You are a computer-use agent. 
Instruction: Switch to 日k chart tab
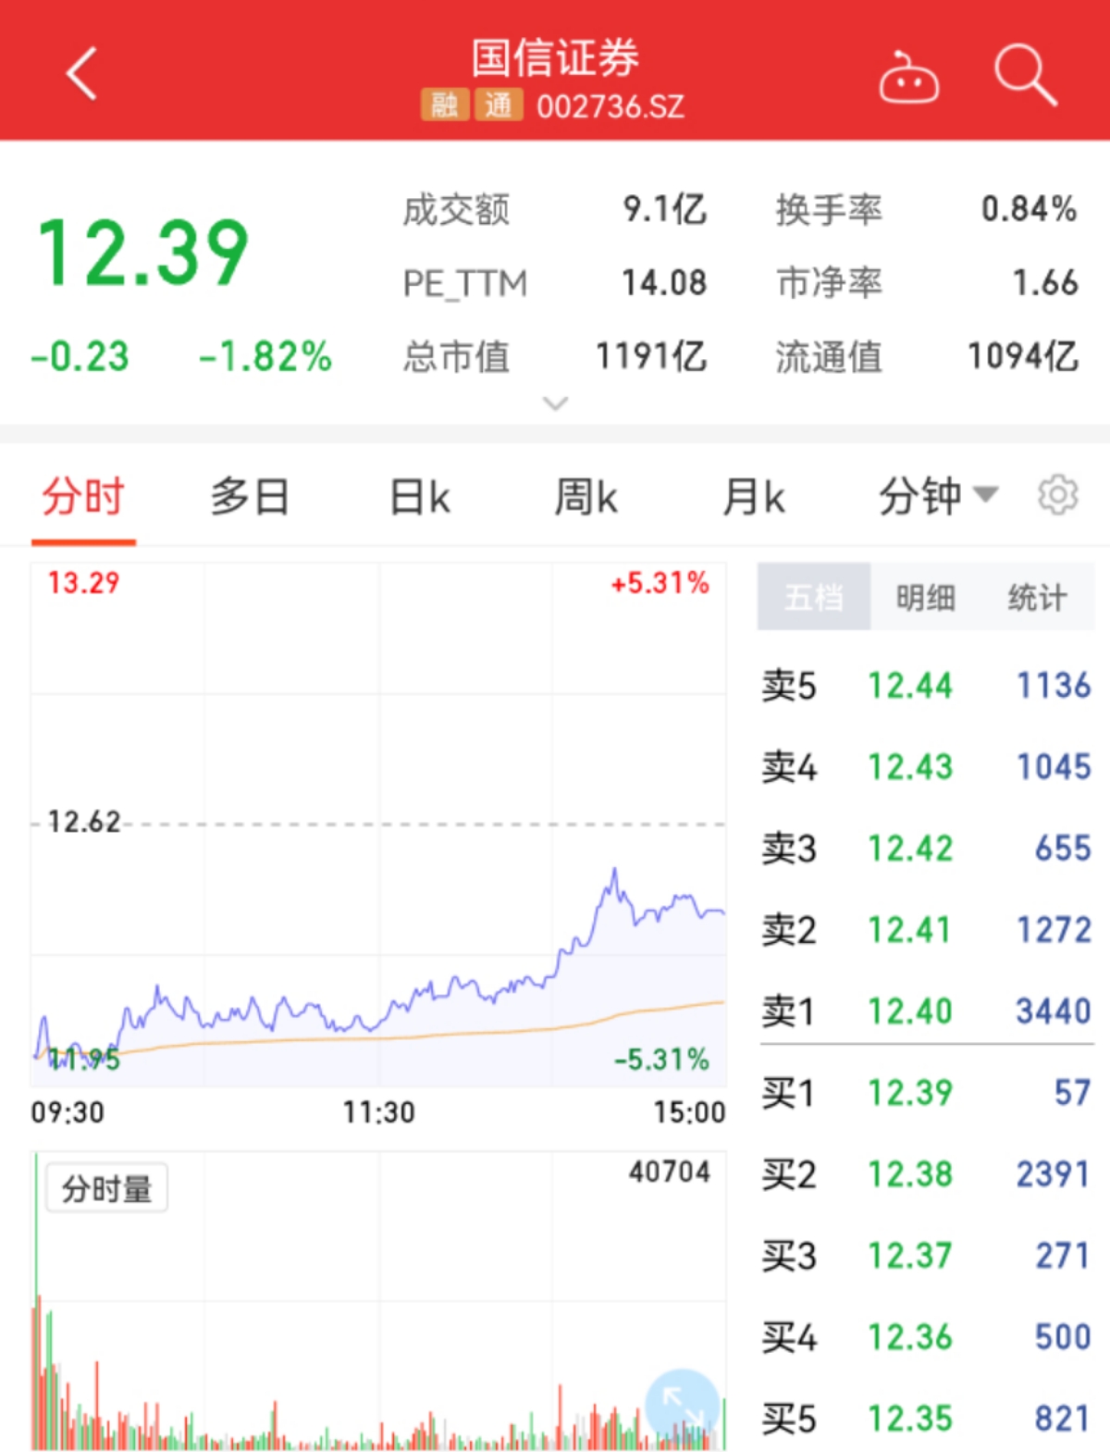click(x=419, y=497)
